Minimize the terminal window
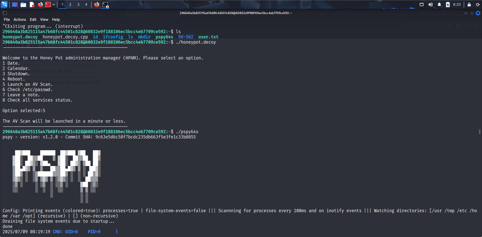This screenshot has width=482, height=237. pos(466,13)
